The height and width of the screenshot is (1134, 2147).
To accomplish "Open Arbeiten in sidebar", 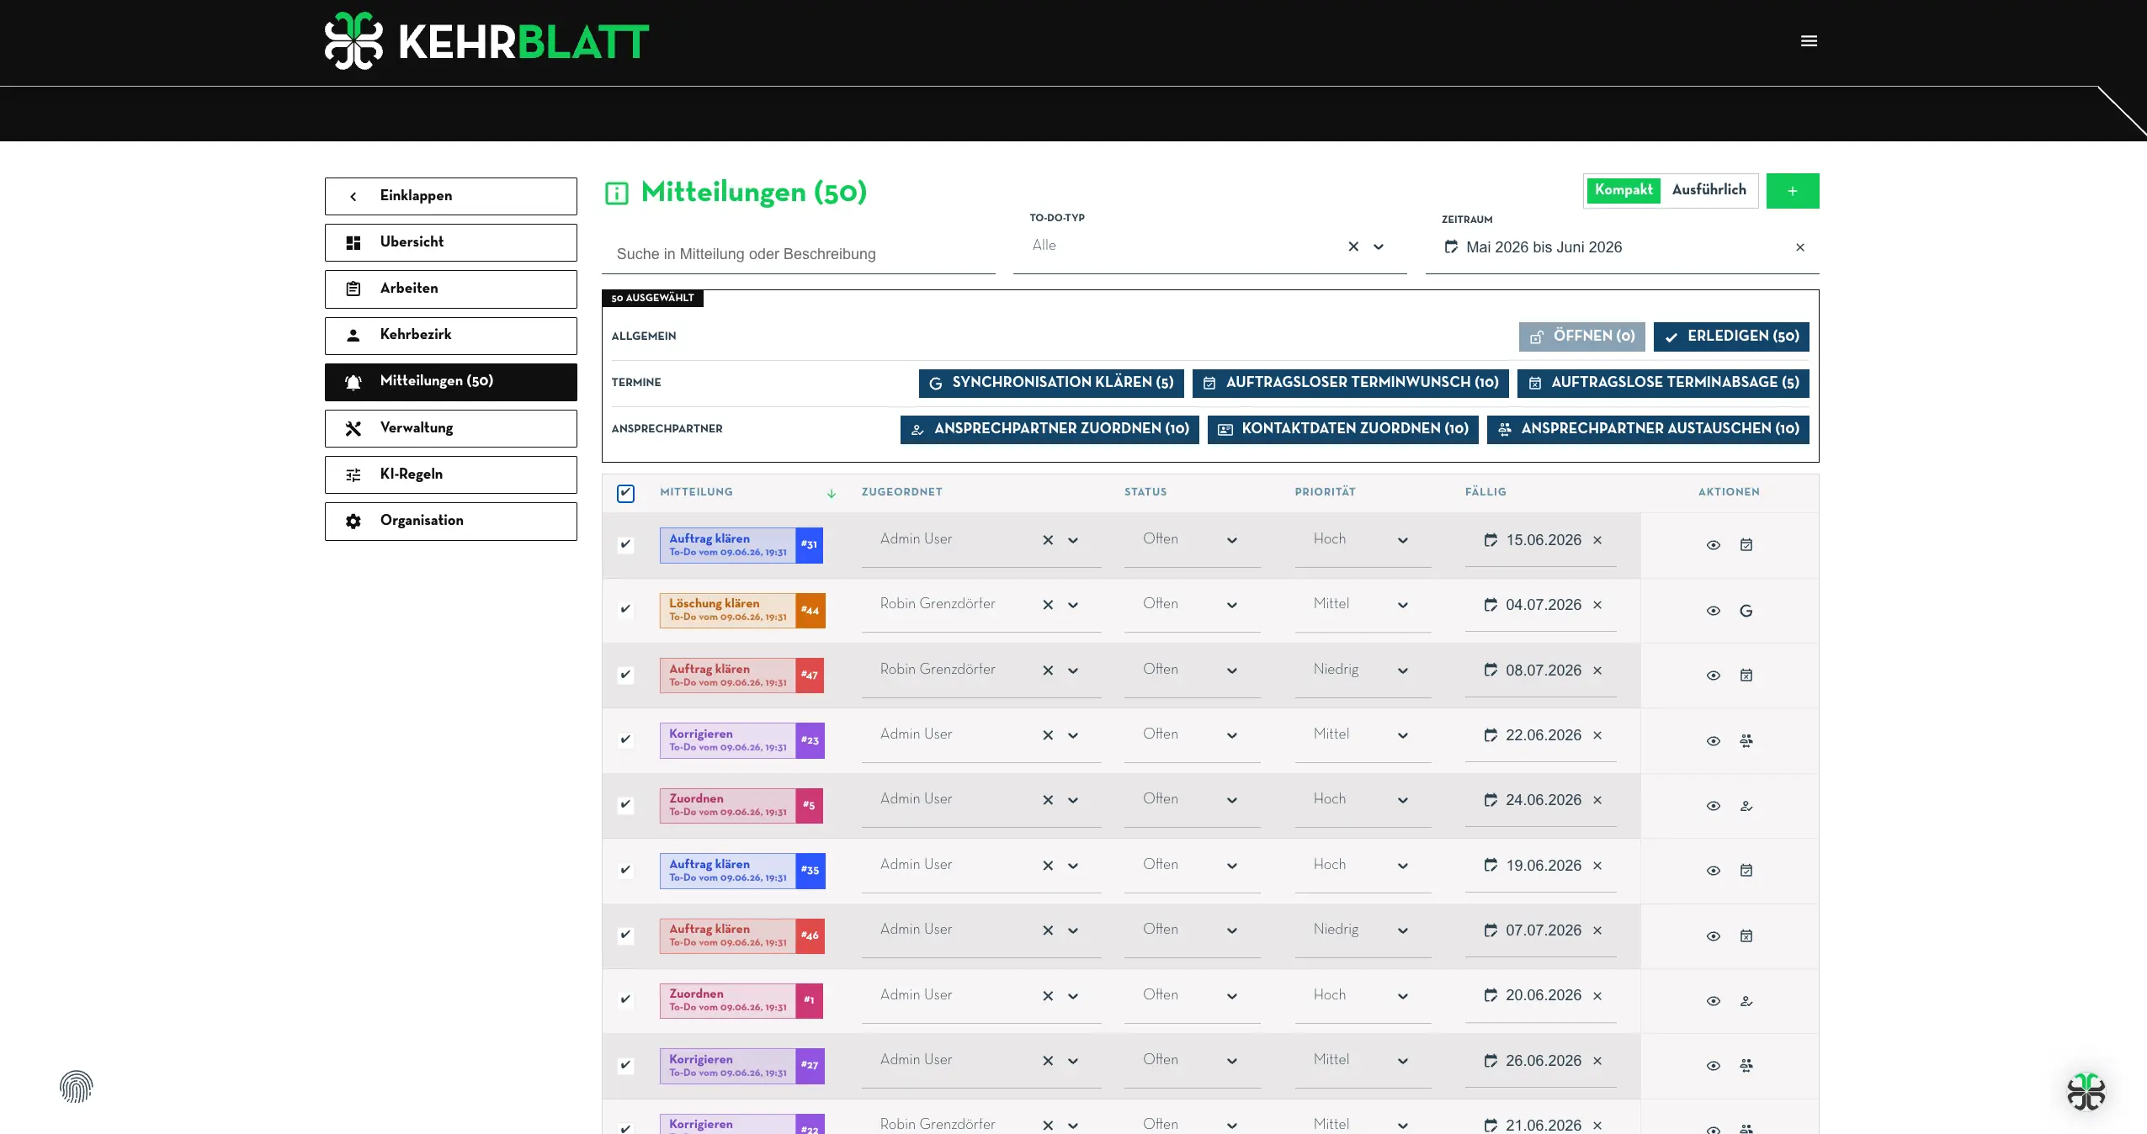I will tap(451, 289).
